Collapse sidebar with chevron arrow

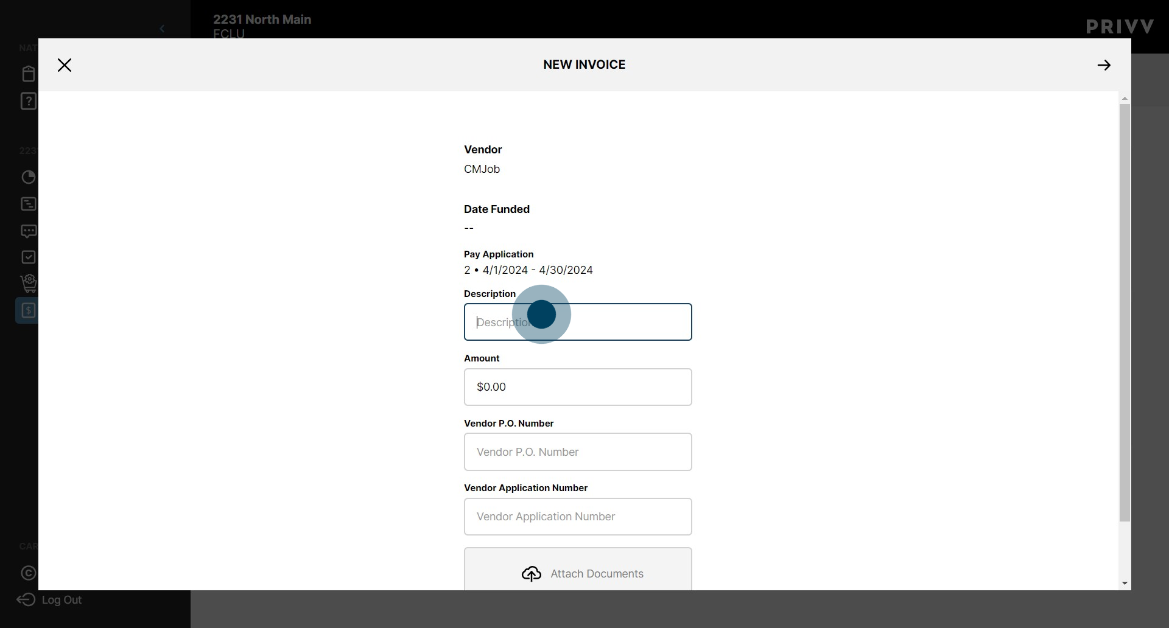(162, 29)
